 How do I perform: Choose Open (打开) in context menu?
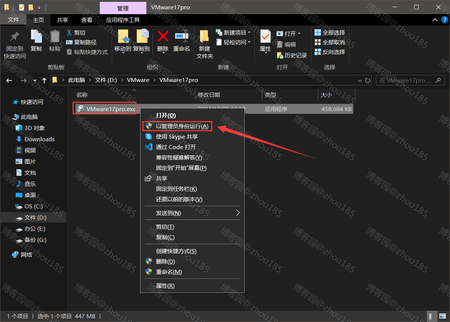[x=192, y=116]
